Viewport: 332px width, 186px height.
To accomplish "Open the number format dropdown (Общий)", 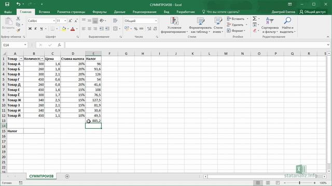I will 156,21.
